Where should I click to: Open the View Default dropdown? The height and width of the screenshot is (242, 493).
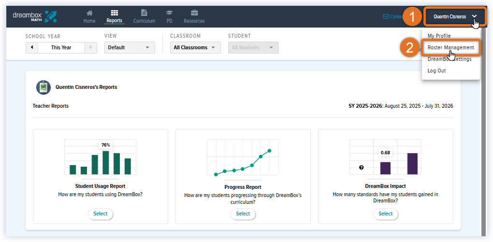pyautogui.click(x=130, y=47)
